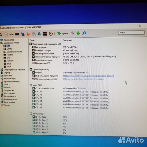This screenshot has width=147, height=147.
Task: Select the top-level Системная плата category
Action: click(10, 43)
